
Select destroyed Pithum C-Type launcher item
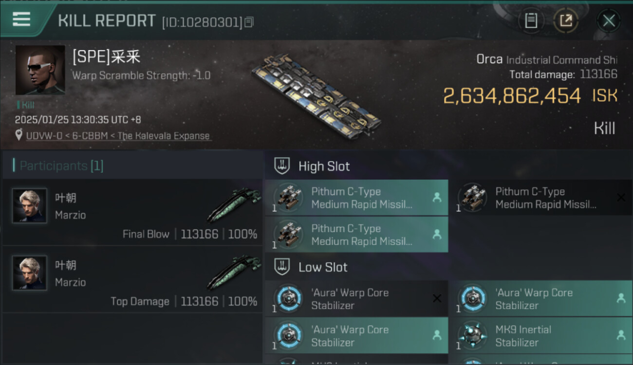[540, 198]
